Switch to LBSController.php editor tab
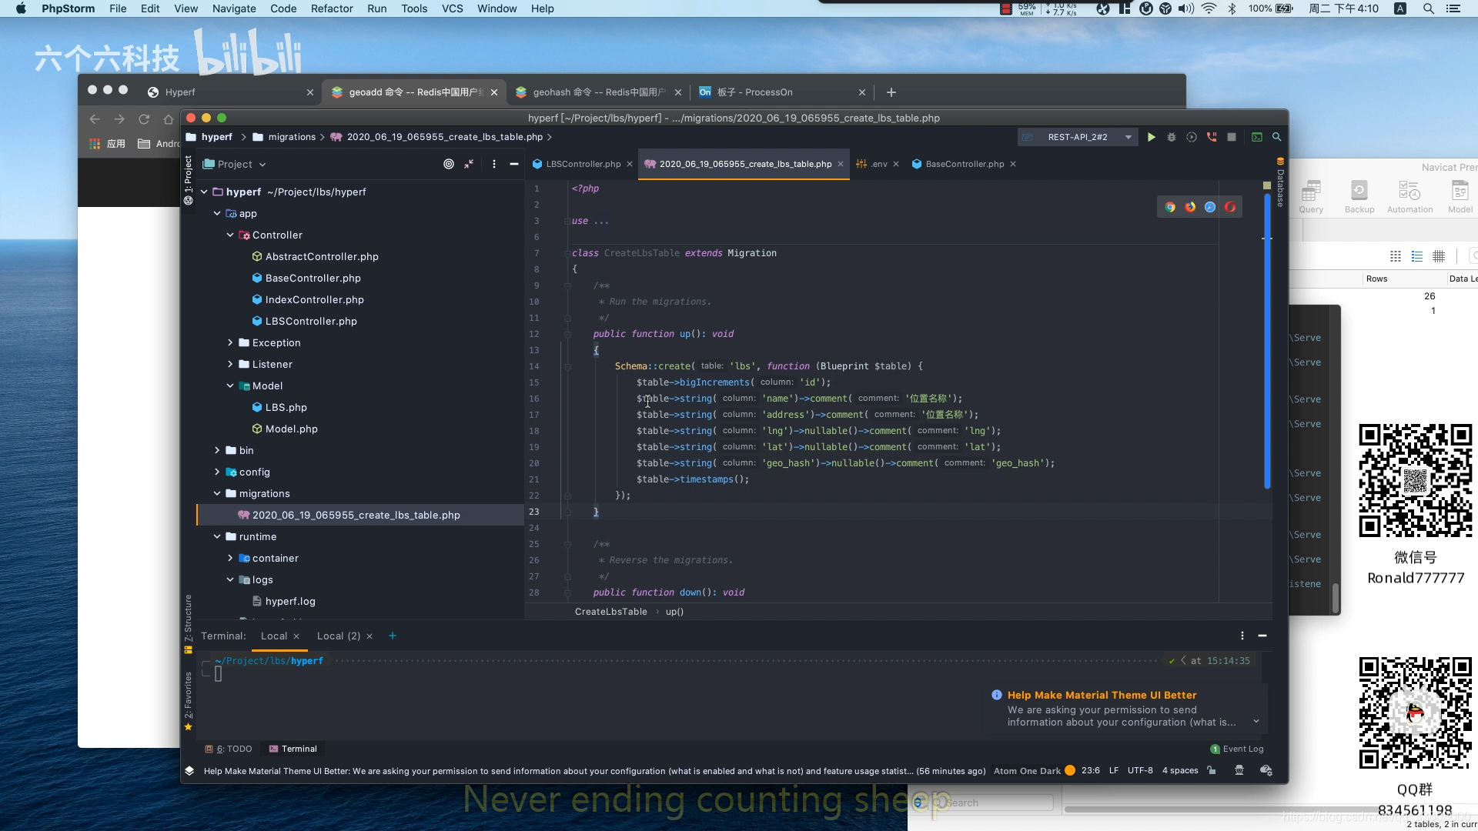Image resolution: width=1478 pixels, height=831 pixels. (x=583, y=164)
